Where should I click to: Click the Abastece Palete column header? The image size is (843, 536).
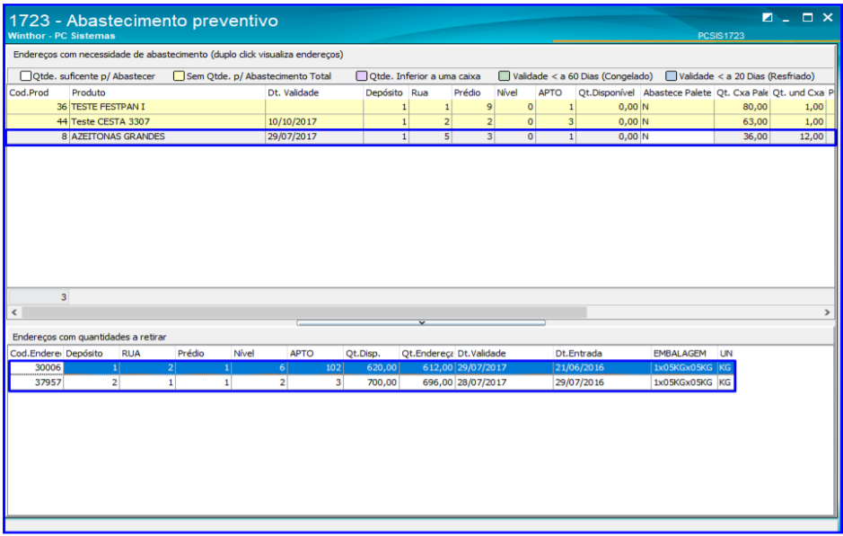click(677, 92)
